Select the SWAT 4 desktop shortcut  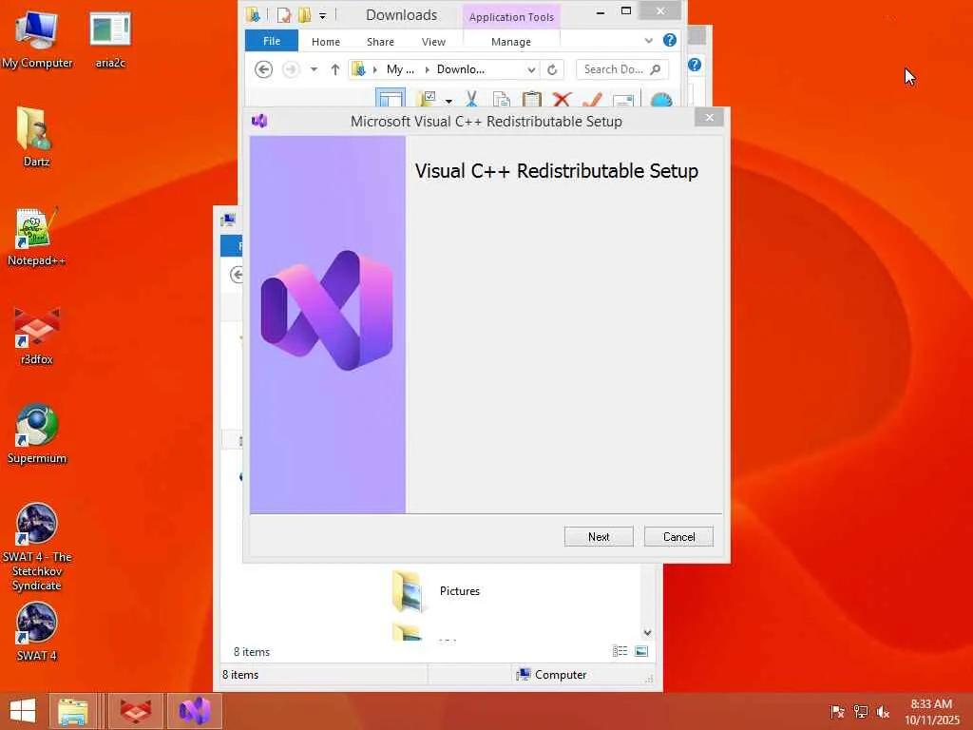[x=37, y=632]
